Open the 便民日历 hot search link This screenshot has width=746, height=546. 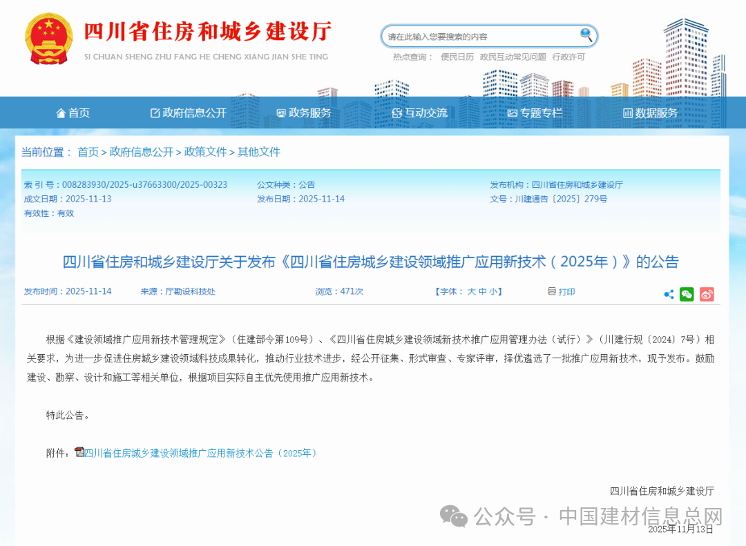tap(457, 57)
